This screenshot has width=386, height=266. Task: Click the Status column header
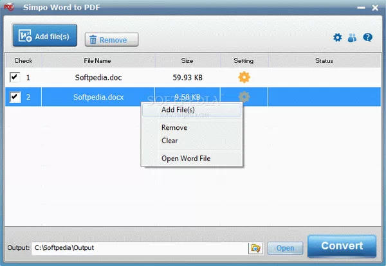[324, 60]
